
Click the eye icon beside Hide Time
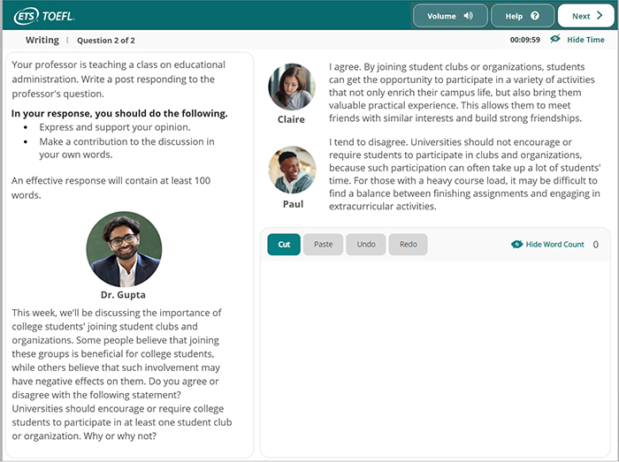click(555, 40)
